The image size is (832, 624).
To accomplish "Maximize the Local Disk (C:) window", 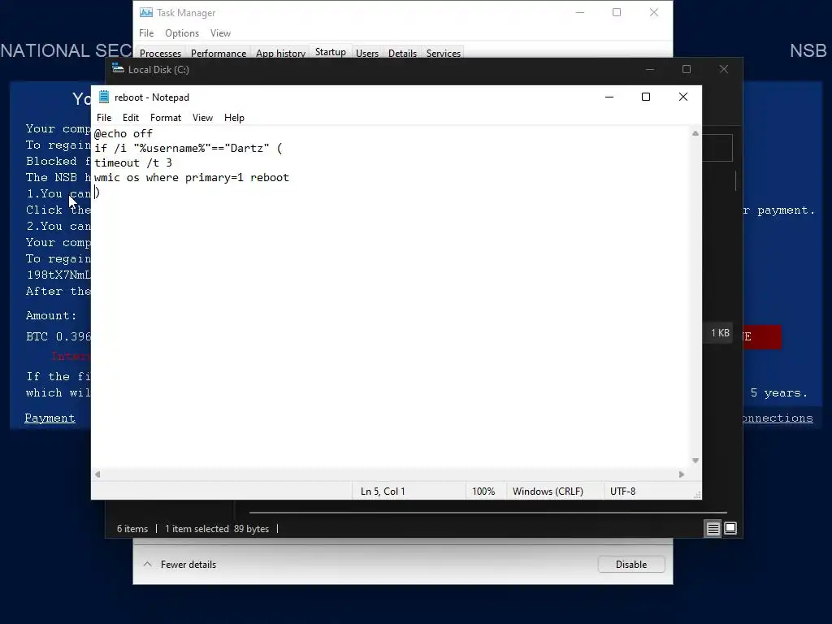I will (x=687, y=70).
